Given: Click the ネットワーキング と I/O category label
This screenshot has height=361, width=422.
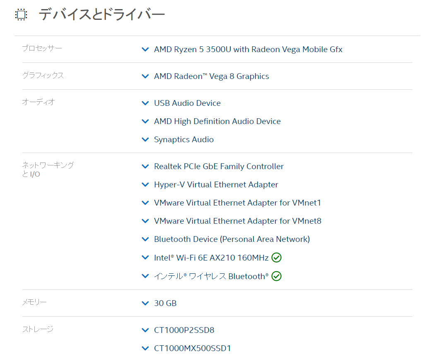Looking at the screenshot, I should coord(48,170).
